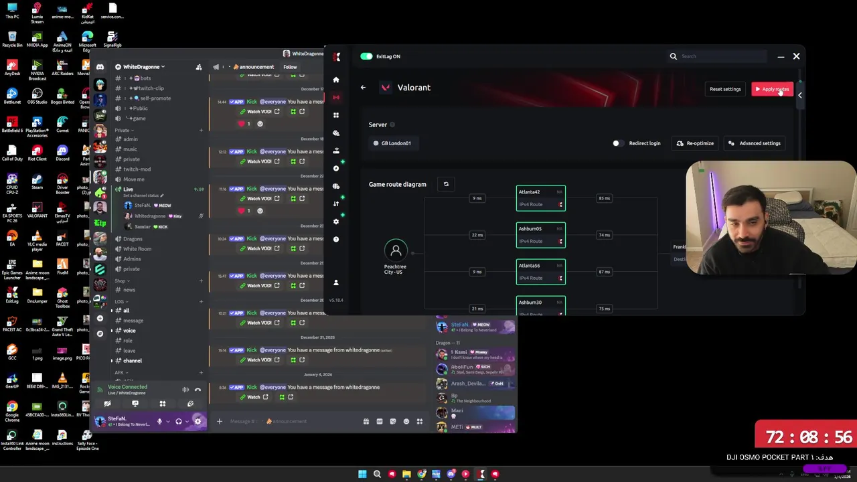This screenshot has height=482, width=857.
Task: Open the ExitLag settings gear in sidebar
Action: point(336,221)
